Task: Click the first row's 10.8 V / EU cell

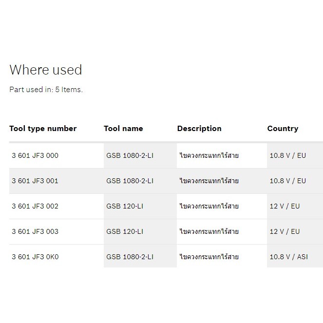Action: 287,155
